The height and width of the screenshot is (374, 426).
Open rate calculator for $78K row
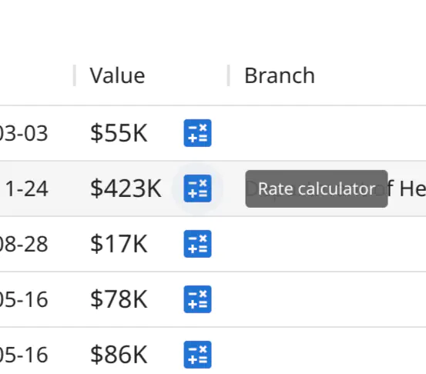pos(197,299)
